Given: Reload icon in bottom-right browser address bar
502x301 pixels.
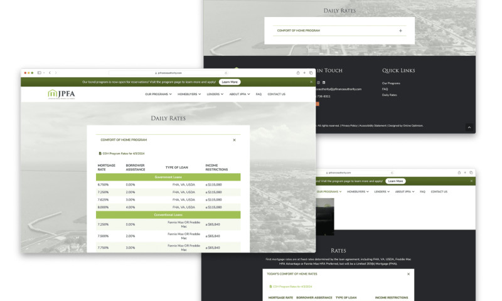Looking at the screenshot, I should pos(392,172).
